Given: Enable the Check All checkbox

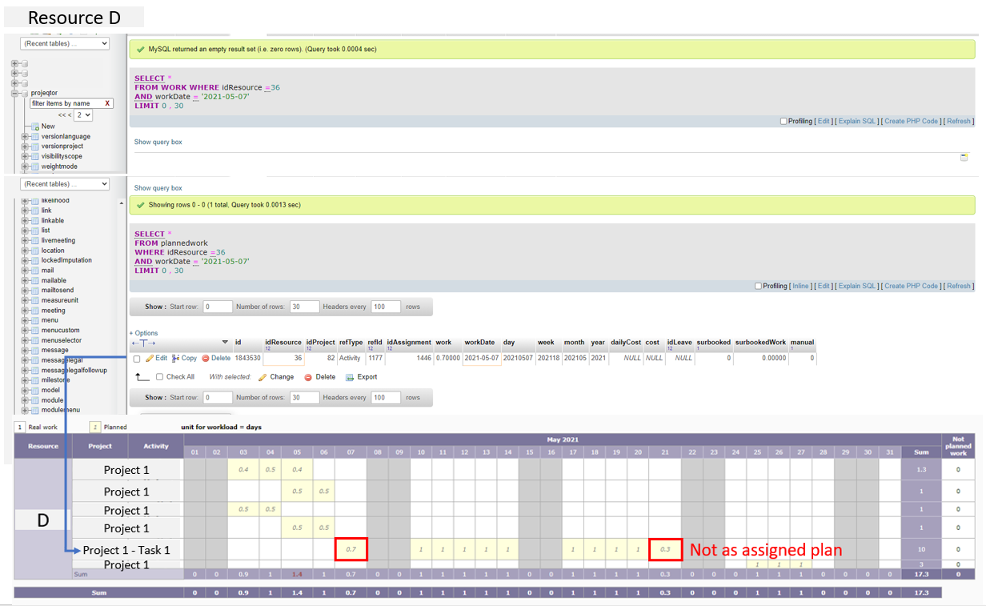Looking at the screenshot, I should point(160,377).
